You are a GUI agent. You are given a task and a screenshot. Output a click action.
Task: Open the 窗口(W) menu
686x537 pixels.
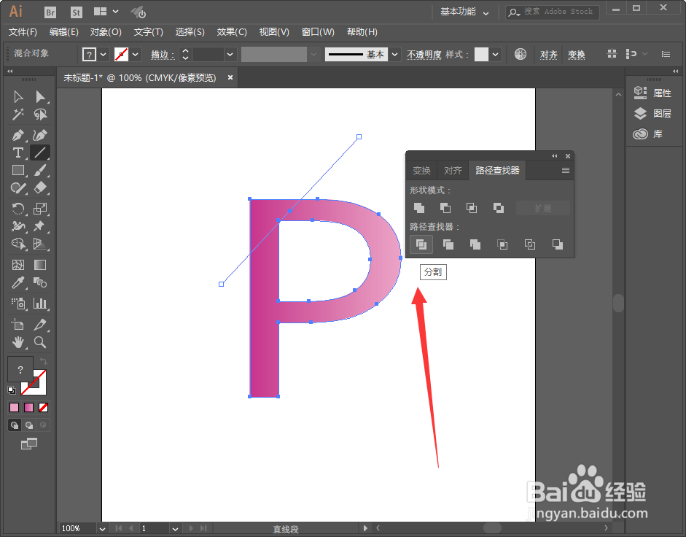point(318,32)
